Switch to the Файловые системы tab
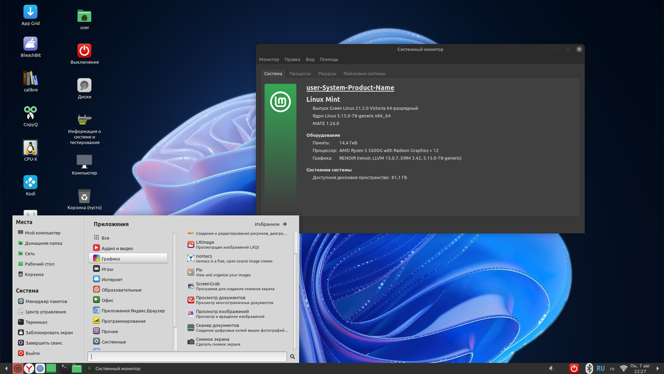 [364, 73]
